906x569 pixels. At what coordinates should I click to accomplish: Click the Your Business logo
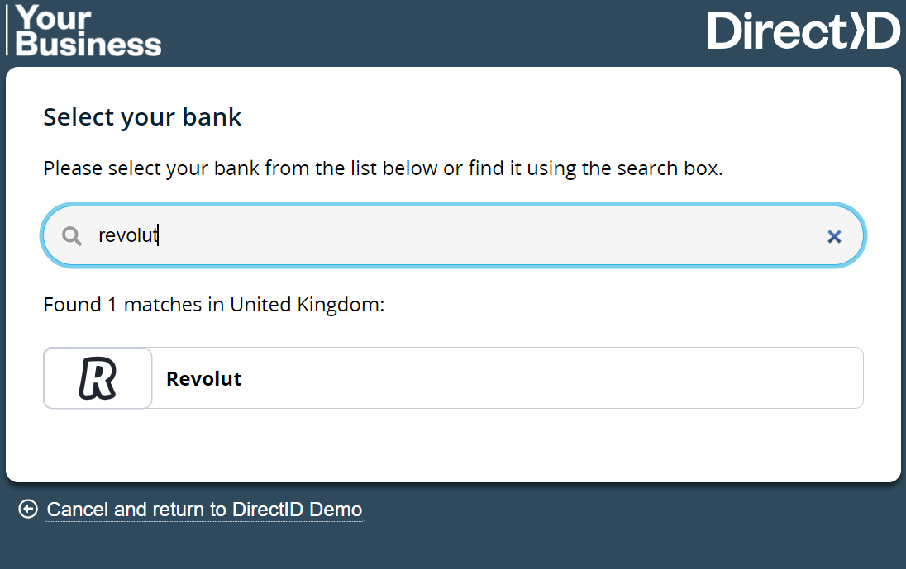tap(88, 30)
